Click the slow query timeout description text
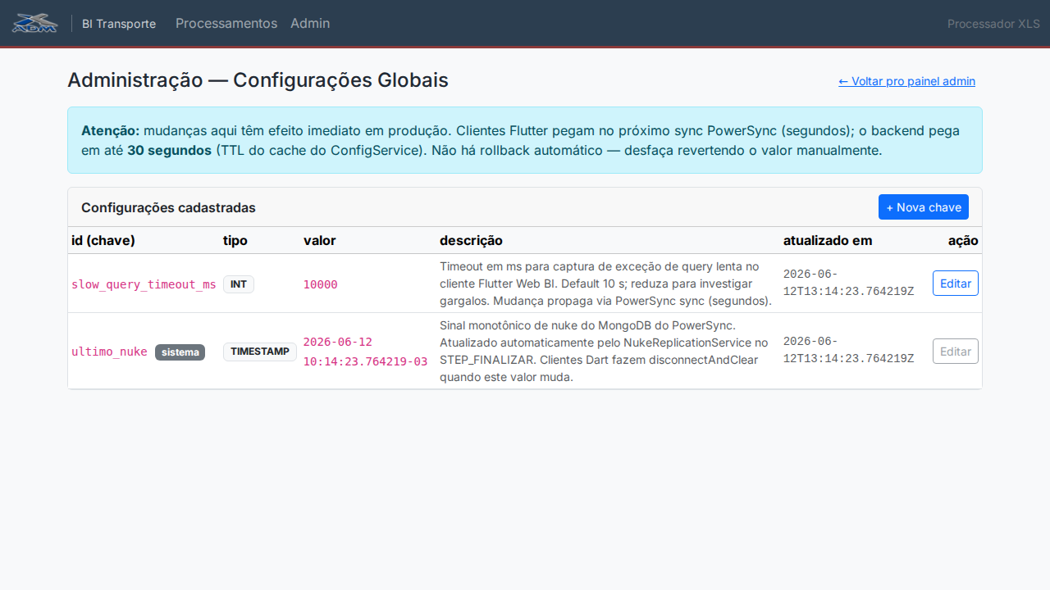The width and height of the screenshot is (1050, 590). point(606,284)
